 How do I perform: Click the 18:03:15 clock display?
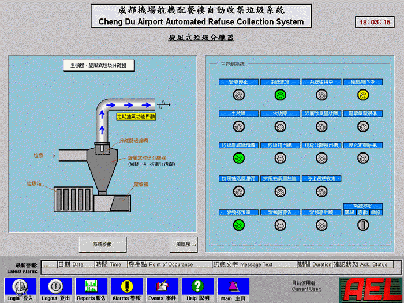click(375, 23)
